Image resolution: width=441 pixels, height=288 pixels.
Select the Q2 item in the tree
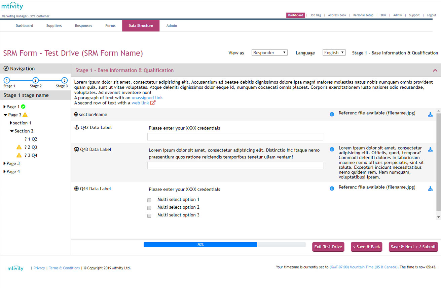[x=31, y=139]
